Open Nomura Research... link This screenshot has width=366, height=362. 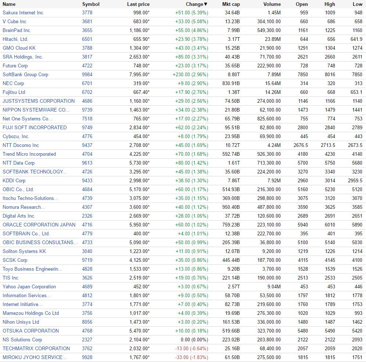[x=24, y=207]
